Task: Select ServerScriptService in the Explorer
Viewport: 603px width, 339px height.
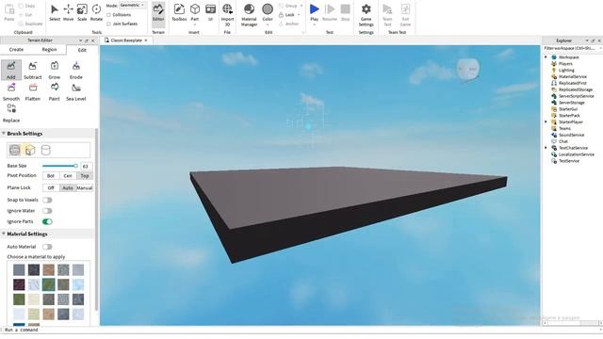Action: [x=576, y=96]
